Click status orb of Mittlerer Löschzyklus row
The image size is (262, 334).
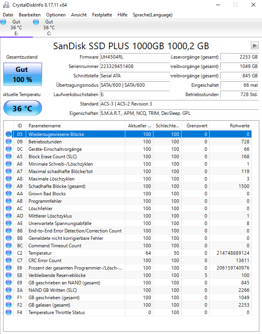(x=9, y=216)
